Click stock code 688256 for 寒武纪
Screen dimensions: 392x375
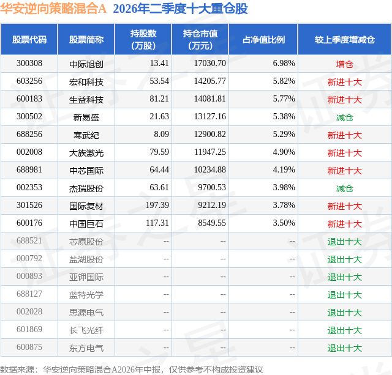[x=29, y=135]
